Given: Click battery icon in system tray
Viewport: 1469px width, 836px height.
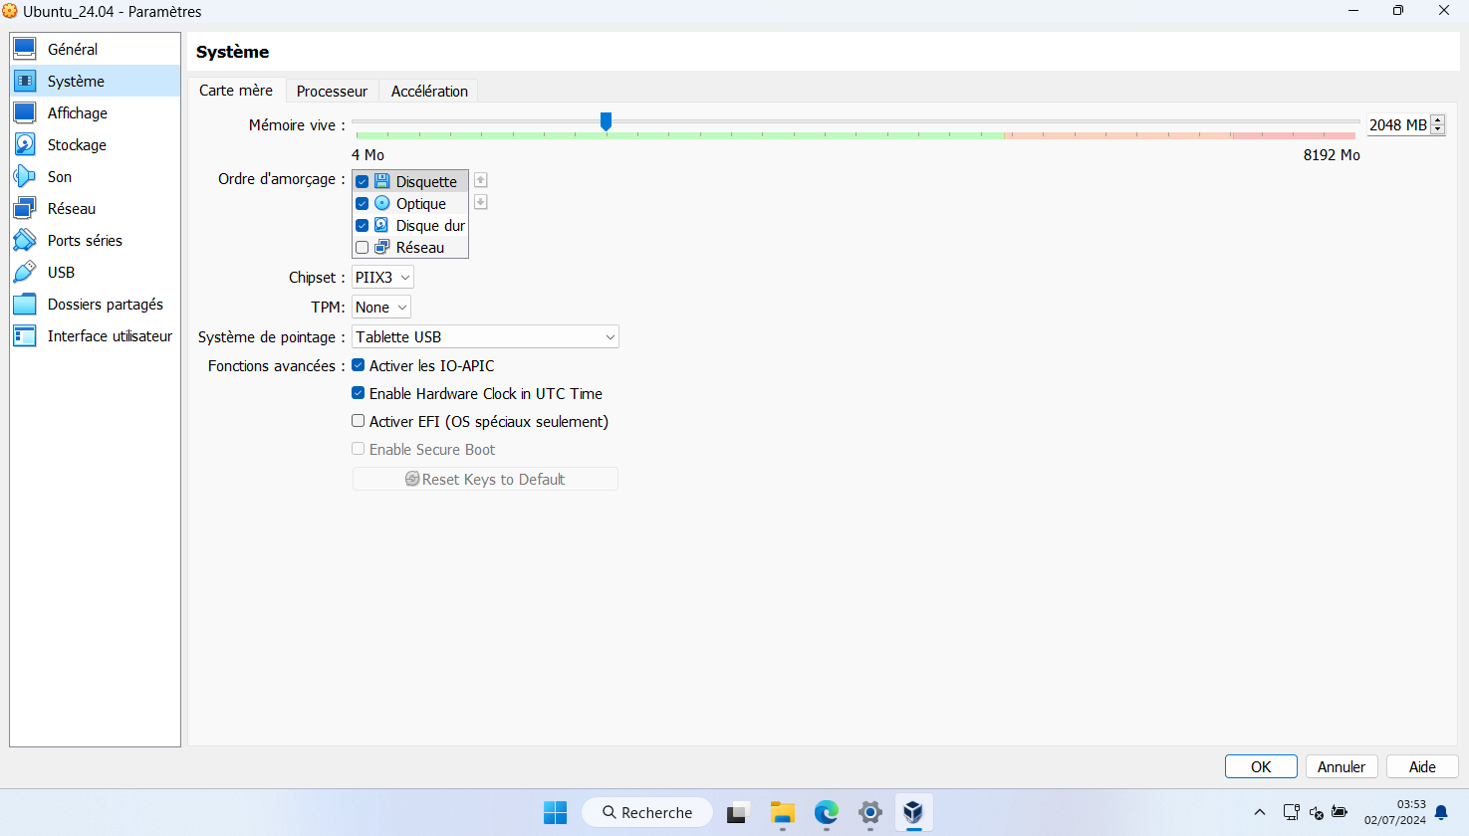Looking at the screenshot, I should [x=1340, y=812].
